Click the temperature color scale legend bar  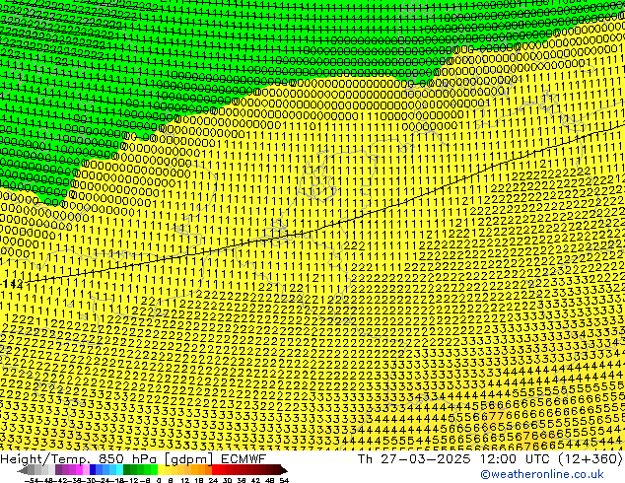(153, 470)
